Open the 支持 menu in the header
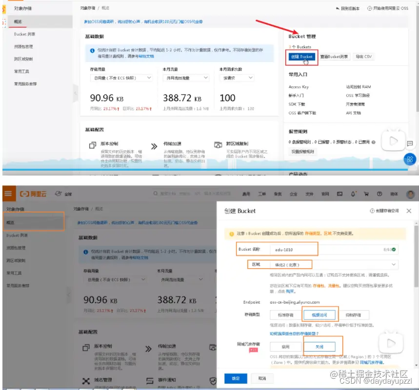This screenshot has height=390, width=419. point(309,194)
